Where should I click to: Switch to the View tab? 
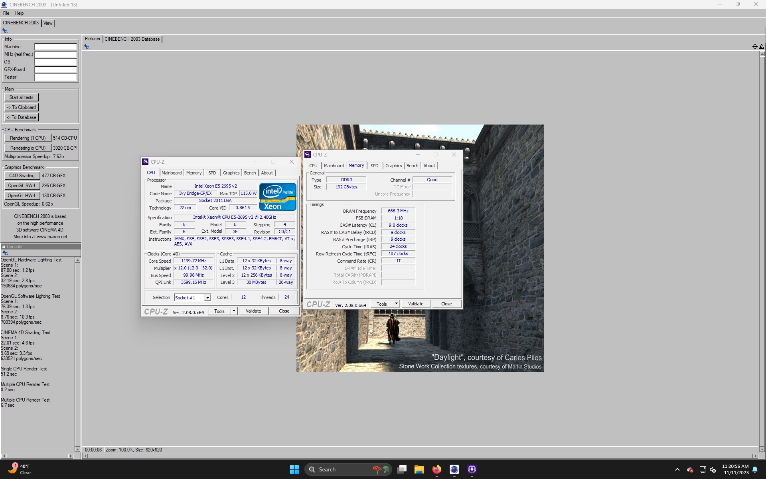point(48,23)
